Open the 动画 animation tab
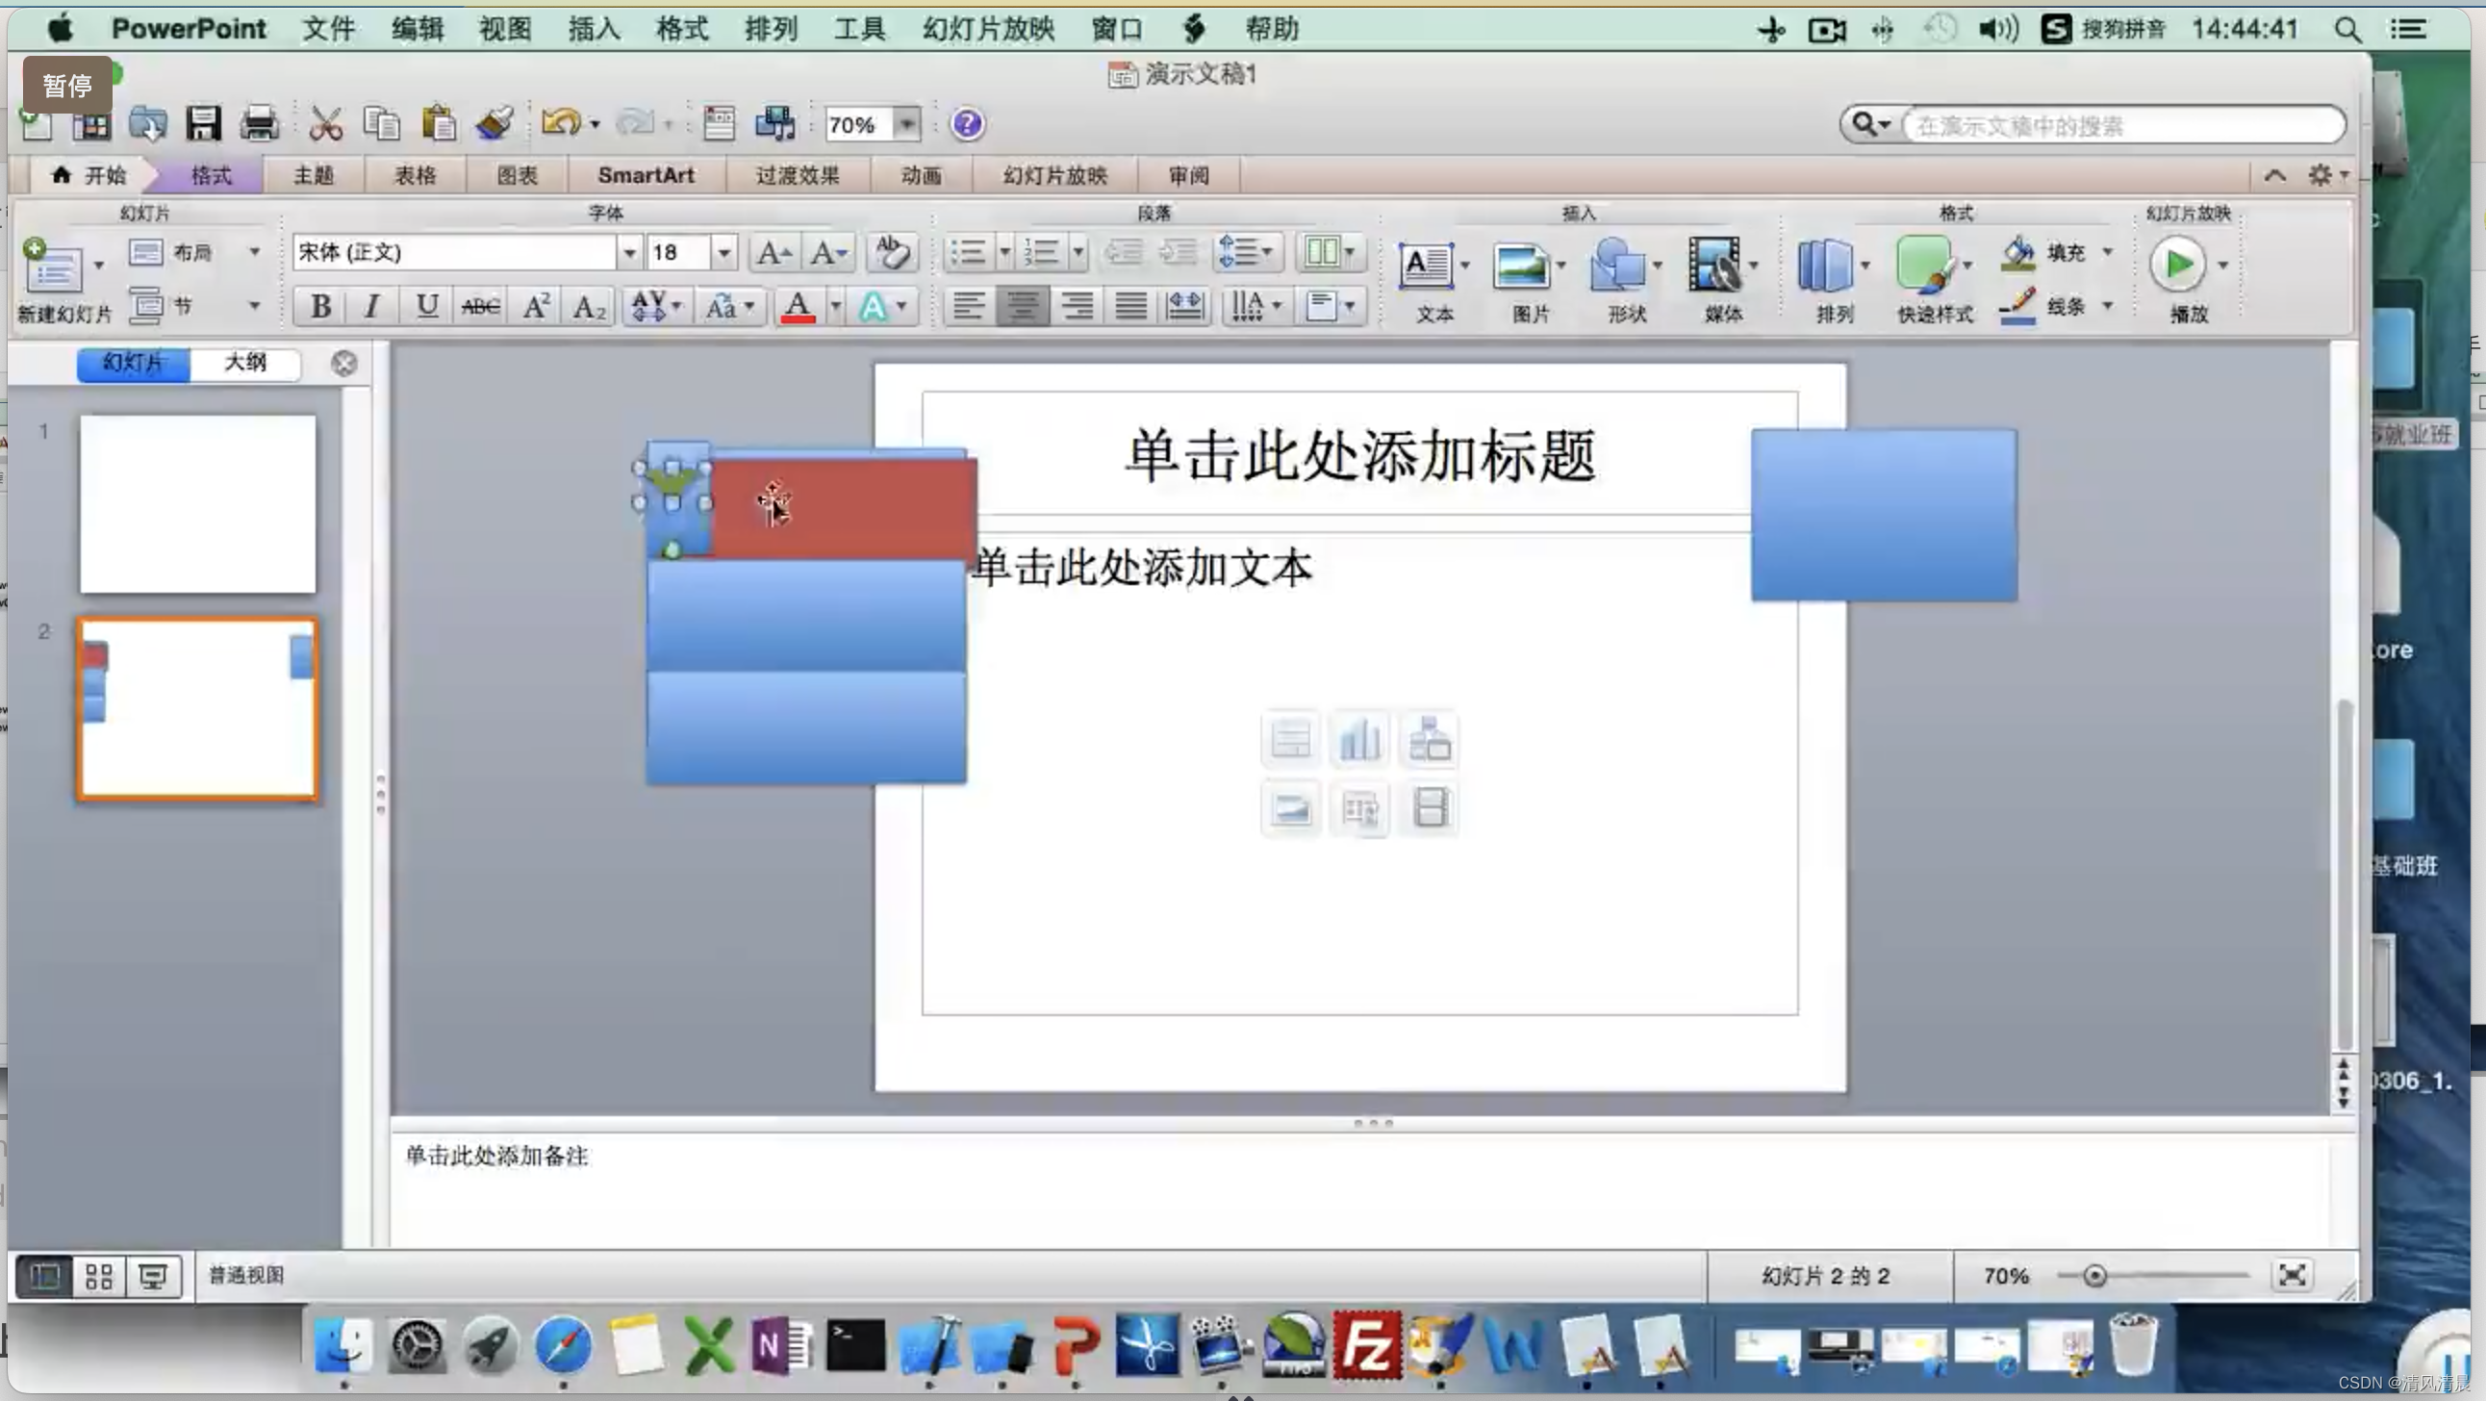This screenshot has width=2486, height=1401. pyautogui.click(x=921, y=176)
